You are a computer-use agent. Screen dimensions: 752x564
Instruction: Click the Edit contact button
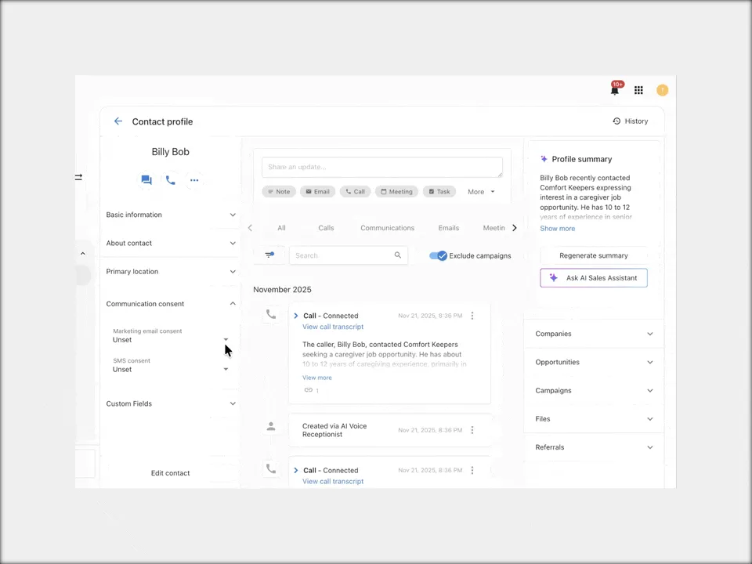pos(170,473)
